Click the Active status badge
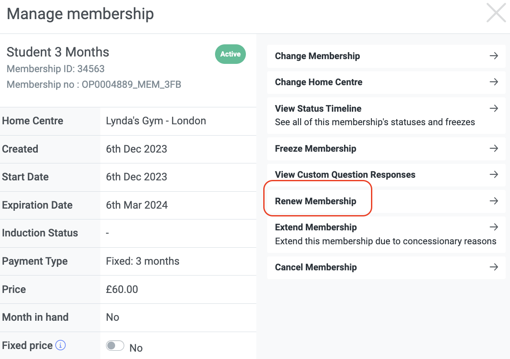 point(230,54)
